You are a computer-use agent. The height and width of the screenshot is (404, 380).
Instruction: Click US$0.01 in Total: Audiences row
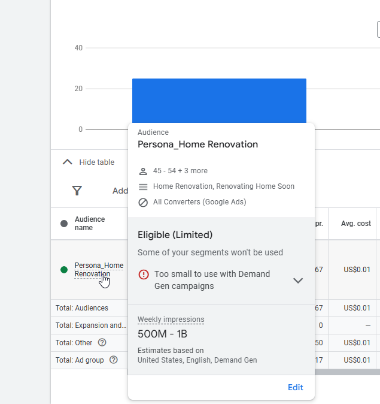357,308
